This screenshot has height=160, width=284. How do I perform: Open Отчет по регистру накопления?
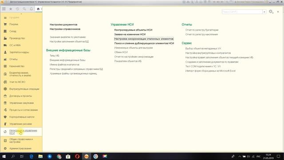pyautogui.click(x=201, y=34)
